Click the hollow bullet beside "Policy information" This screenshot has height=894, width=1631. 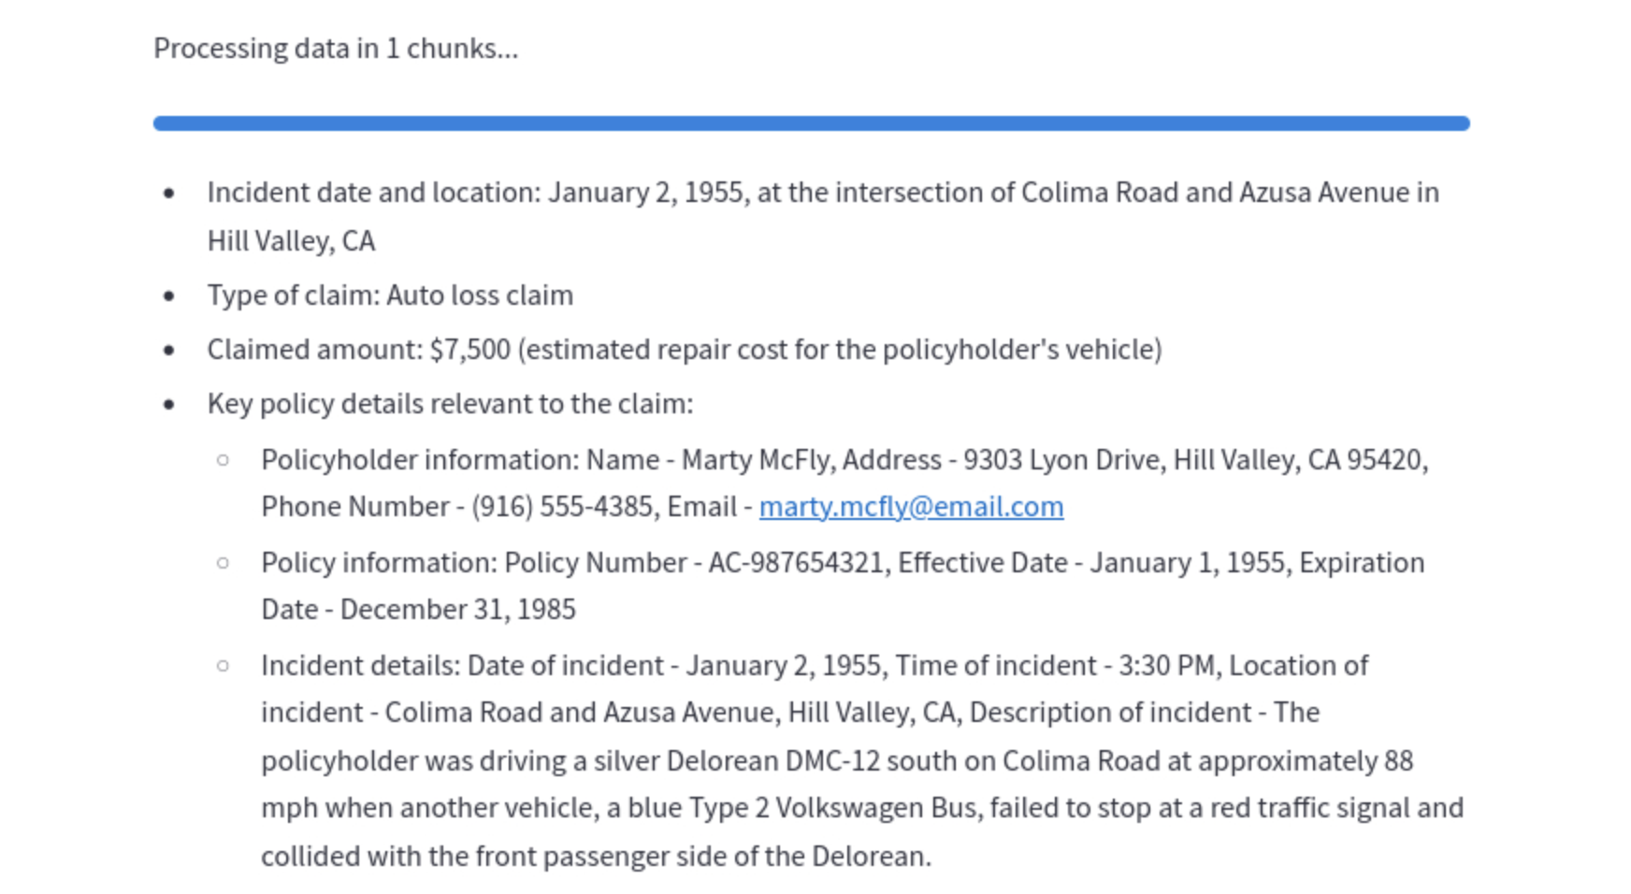pyautogui.click(x=223, y=563)
